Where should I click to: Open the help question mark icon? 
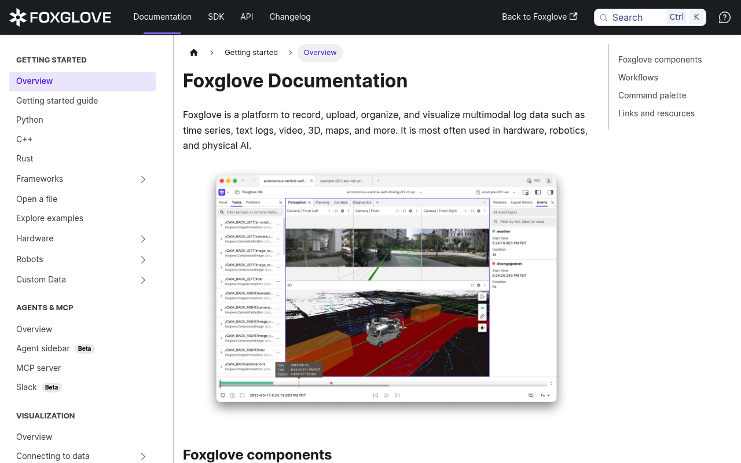724,17
